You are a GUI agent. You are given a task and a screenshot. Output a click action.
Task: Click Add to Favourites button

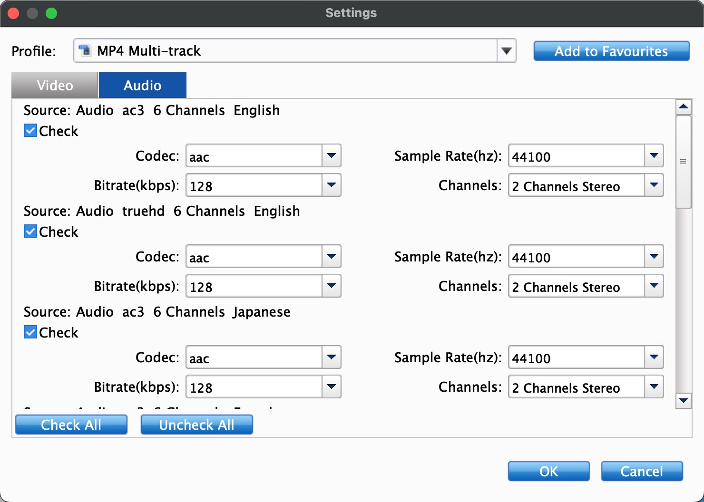point(611,51)
